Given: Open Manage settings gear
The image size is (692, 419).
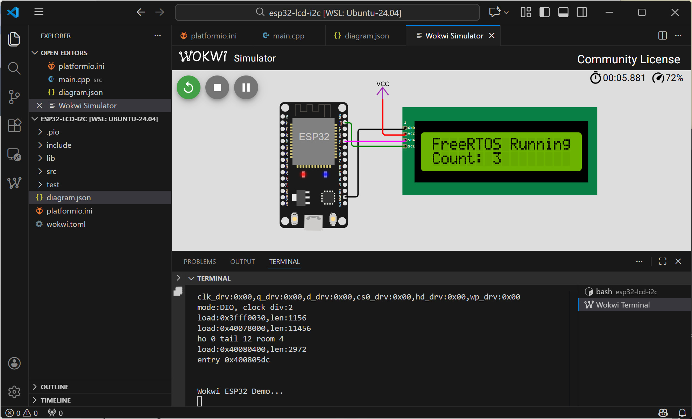Looking at the screenshot, I should coord(14,392).
